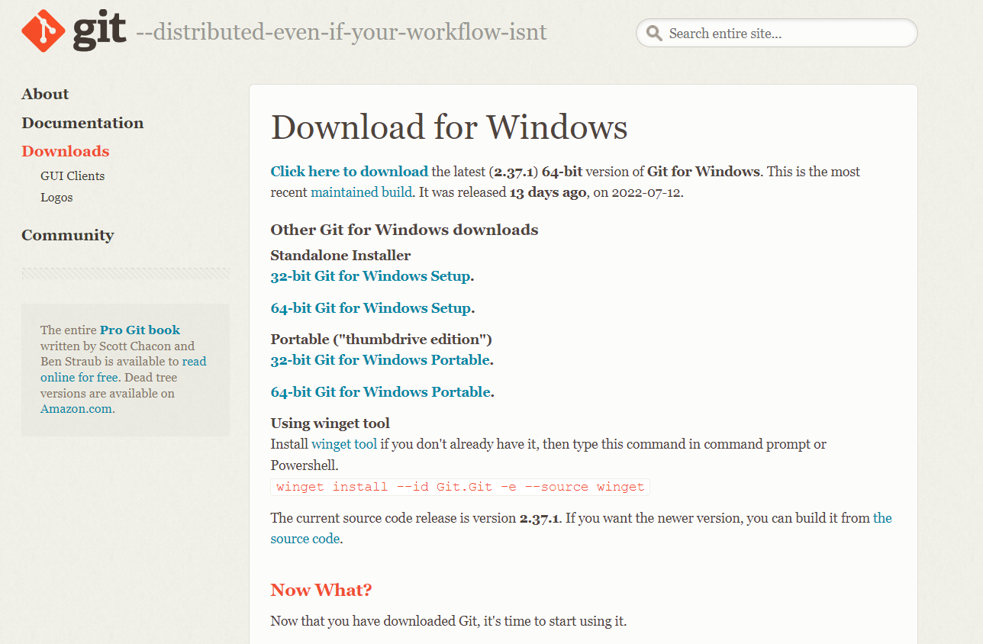Download 64-bit Git for Windows Setup
Screen dimensions: 983x644
tap(371, 308)
